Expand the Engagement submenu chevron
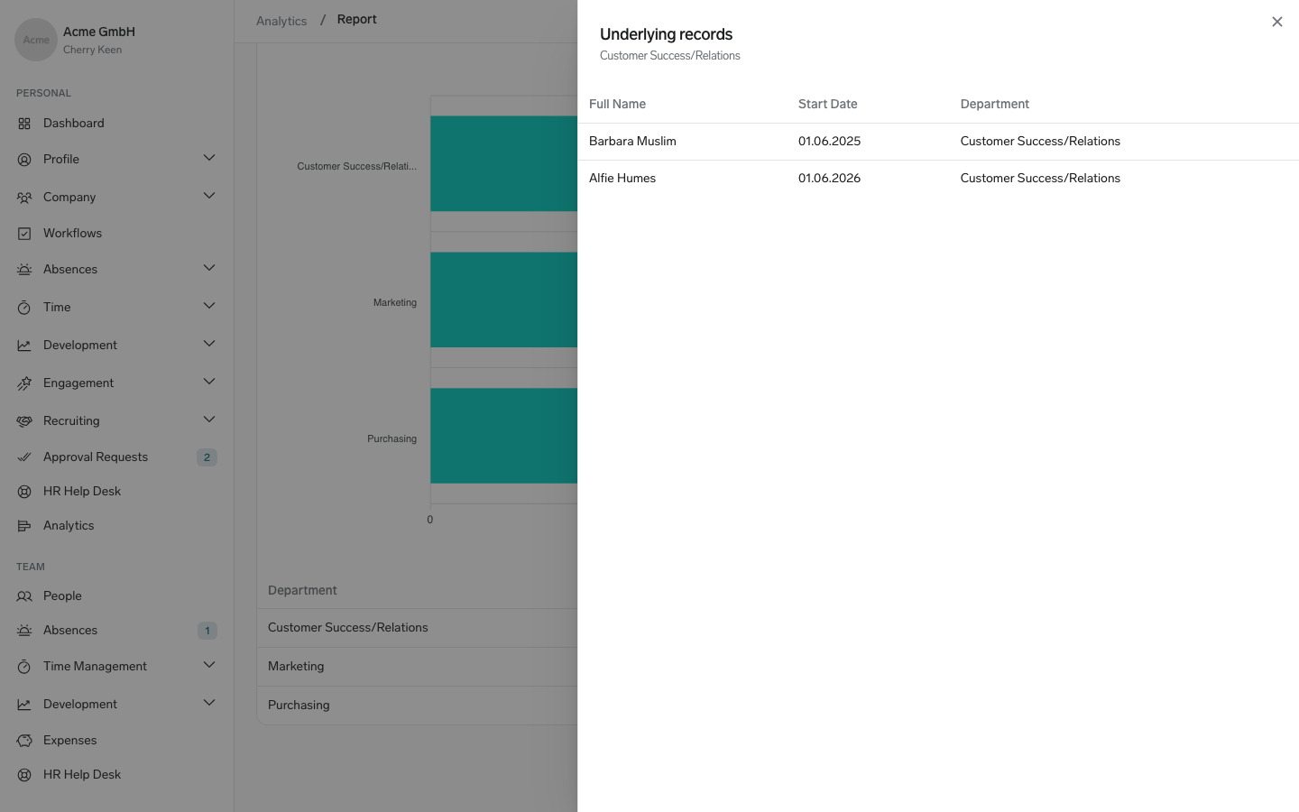 tap(209, 382)
